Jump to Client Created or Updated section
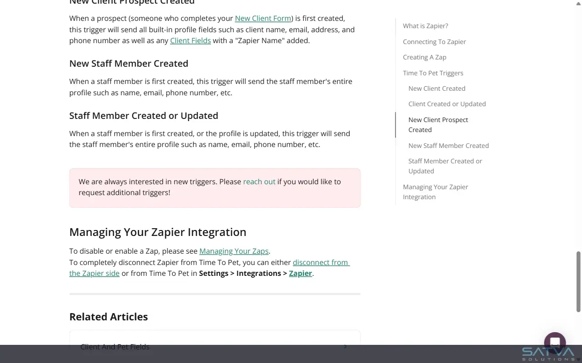 [447, 104]
